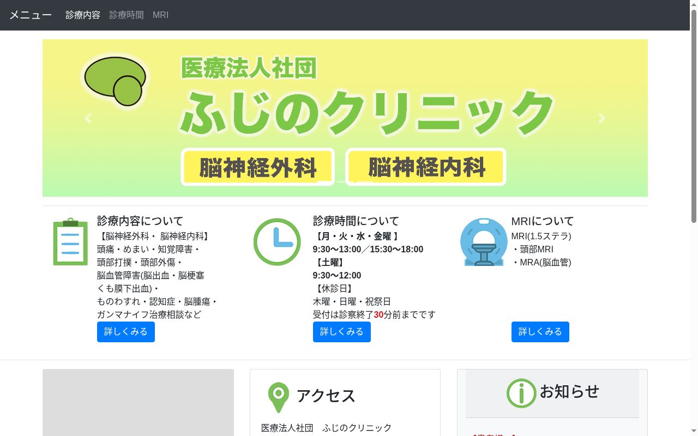Click the page's vertical scrollbar thumb
This screenshot has height=436, width=698.
tap(694, 116)
